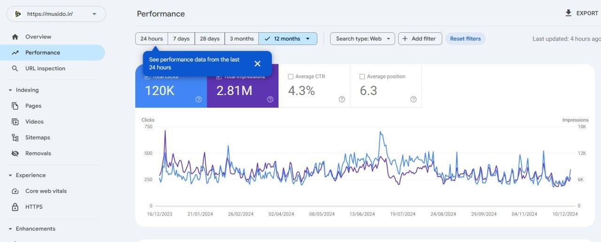Click the Removals icon in sidebar
Viewport: 601px width, 242px height.
[x=15, y=154]
